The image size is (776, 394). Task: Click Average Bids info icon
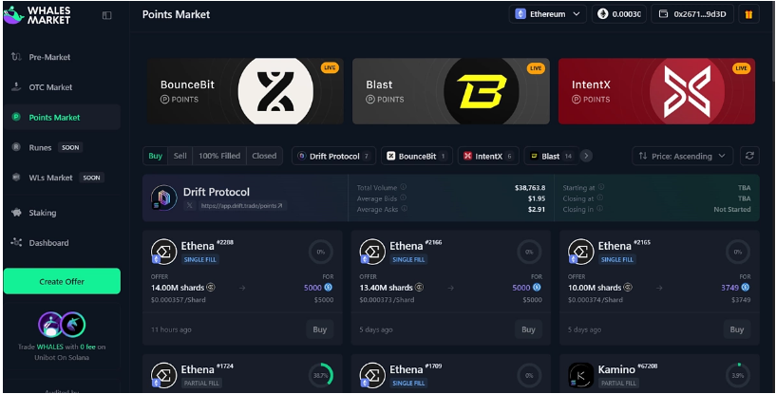[x=404, y=198]
